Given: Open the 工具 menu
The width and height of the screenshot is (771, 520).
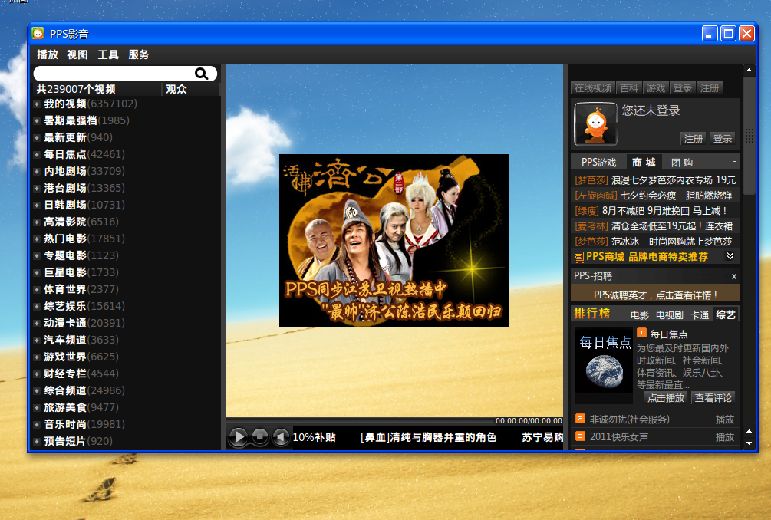Looking at the screenshot, I should [108, 54].
